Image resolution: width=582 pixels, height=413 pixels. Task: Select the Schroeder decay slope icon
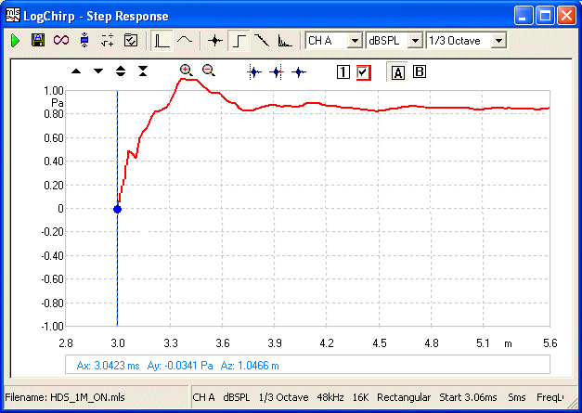(x=262, y=40)
